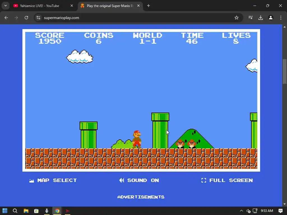Click the LIVES 8 counter

point(236,38)
